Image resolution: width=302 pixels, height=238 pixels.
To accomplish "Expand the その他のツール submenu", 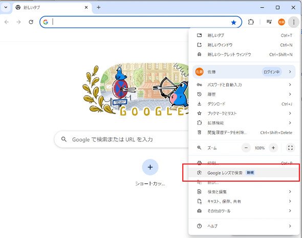I will tap(244, 211).
